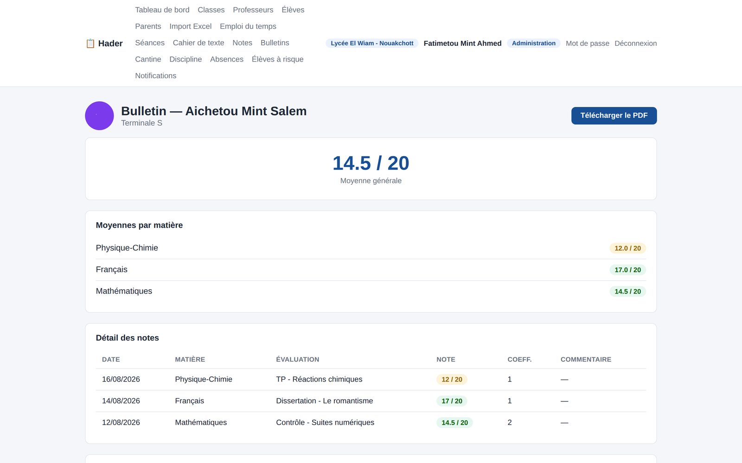
Task: Click Télécharger le PDF button
Action: click(x=614, y=116)
